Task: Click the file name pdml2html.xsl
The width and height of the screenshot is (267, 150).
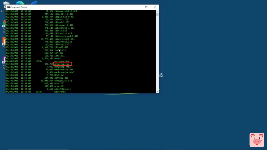Action: click(63, 89)
